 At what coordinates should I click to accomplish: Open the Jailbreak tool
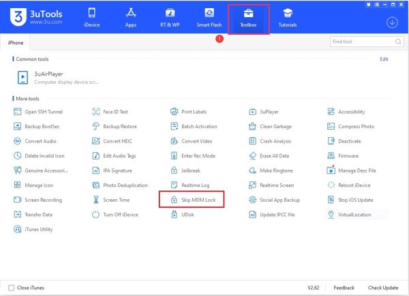185,171
